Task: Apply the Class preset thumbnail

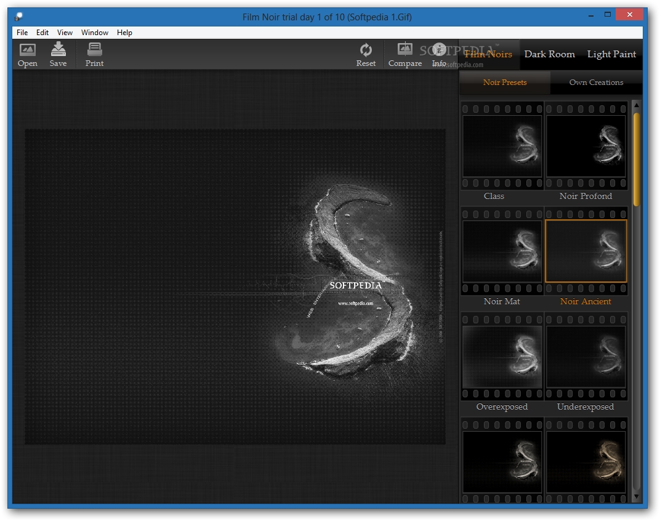Action: 502,146
